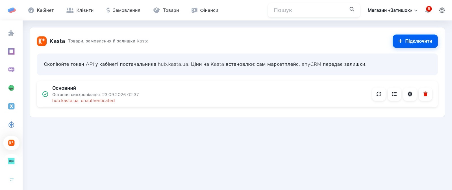Open the Кабінет menu
452x190 pixels.
coord(41,10)
